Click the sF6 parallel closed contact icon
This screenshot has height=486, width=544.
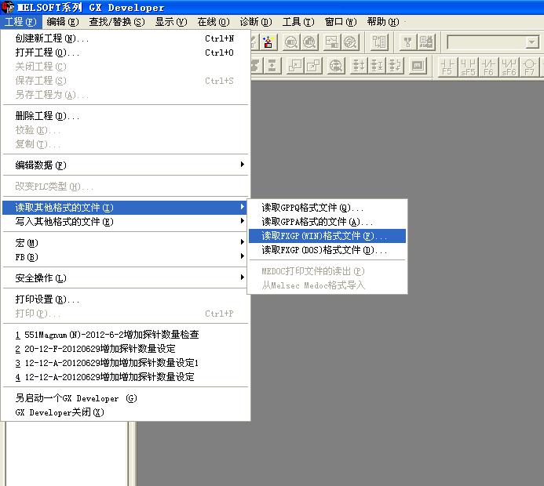click(x=509, y=66)
